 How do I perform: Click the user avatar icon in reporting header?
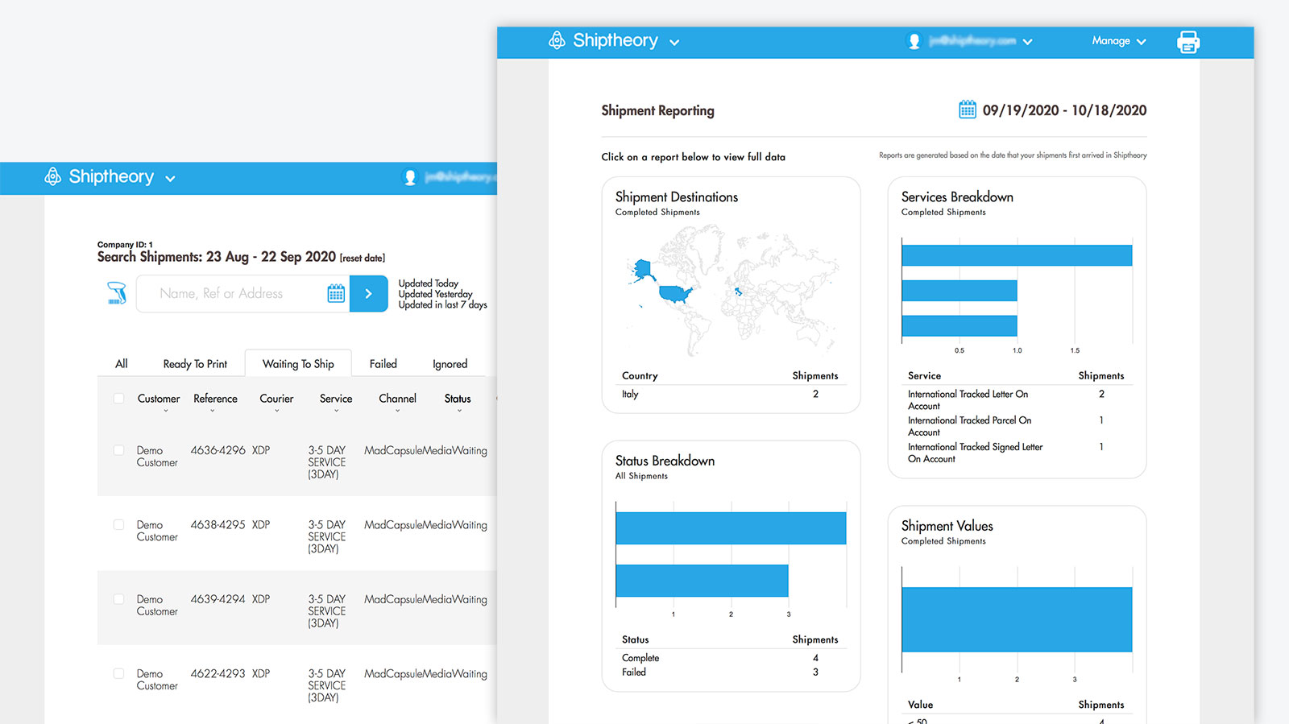coord(914,41)
